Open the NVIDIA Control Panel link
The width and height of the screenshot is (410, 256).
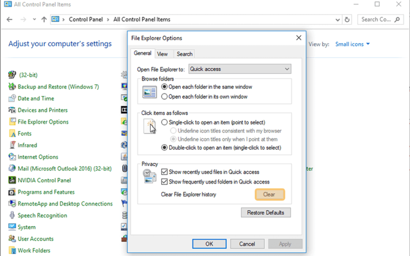click(44, 180)
